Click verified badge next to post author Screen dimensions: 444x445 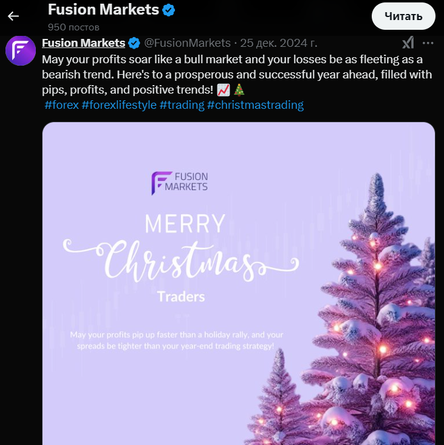pos(134,43)
